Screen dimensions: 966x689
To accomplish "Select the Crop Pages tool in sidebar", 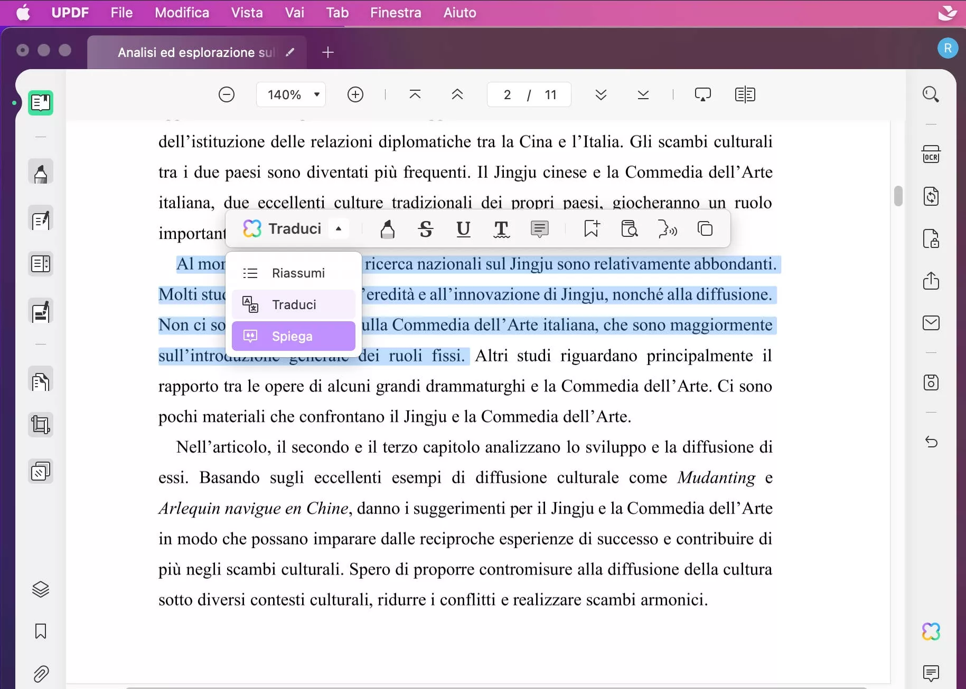I will pyautogui.click(x=41, y=425).
